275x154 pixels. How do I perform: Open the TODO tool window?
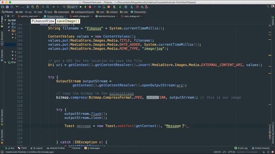(22, 148)
